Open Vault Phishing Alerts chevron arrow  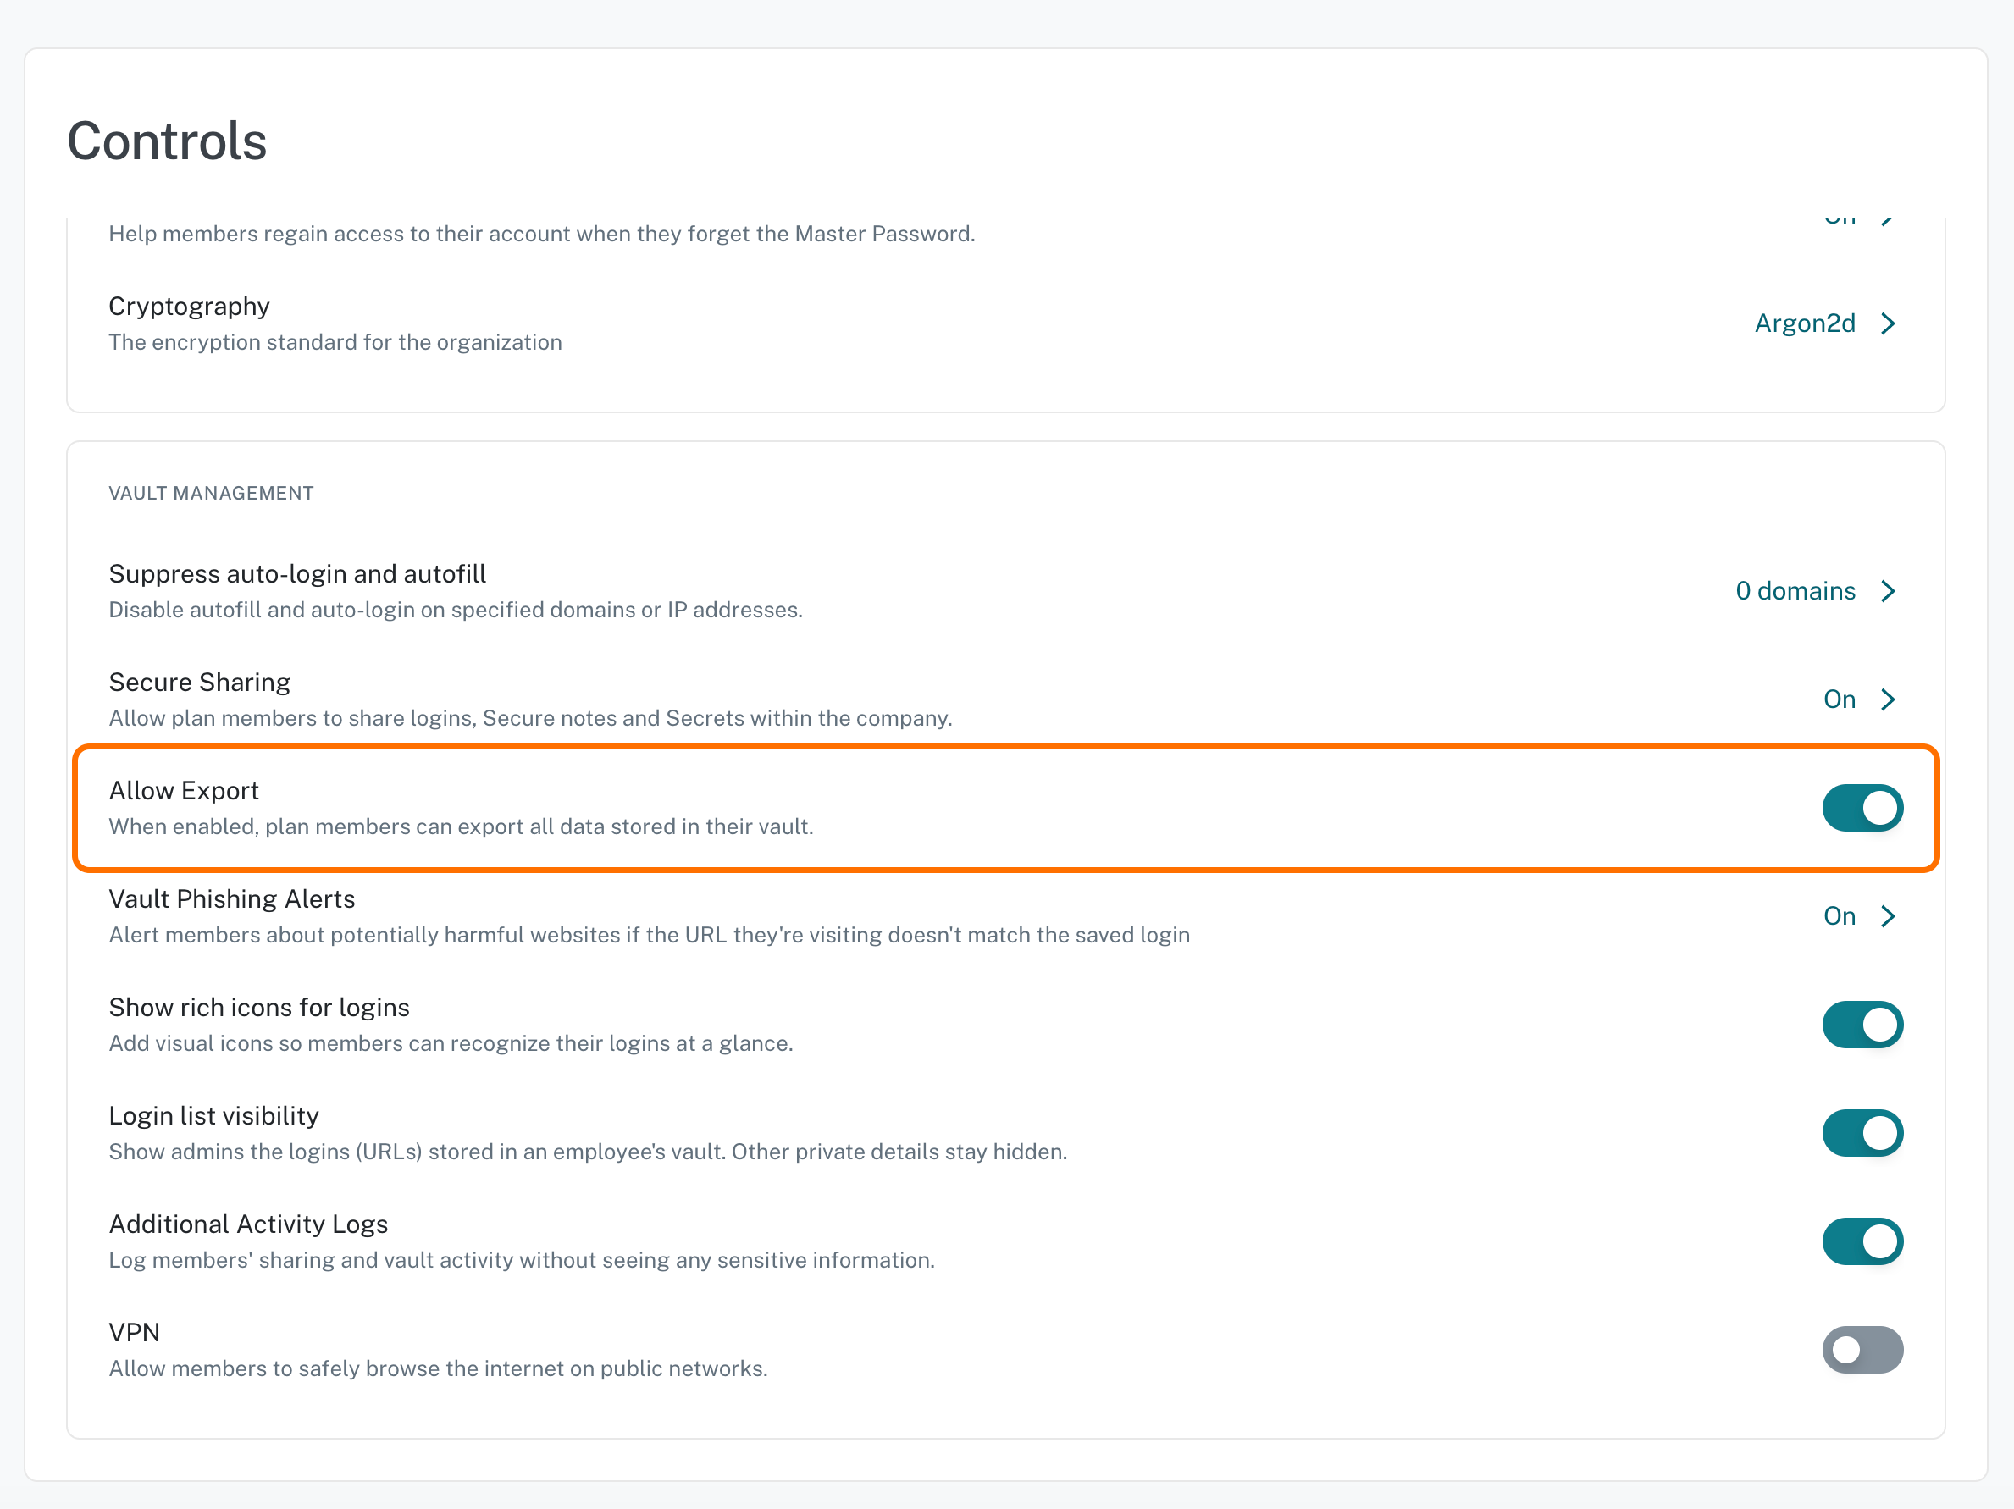[1889, 916]
